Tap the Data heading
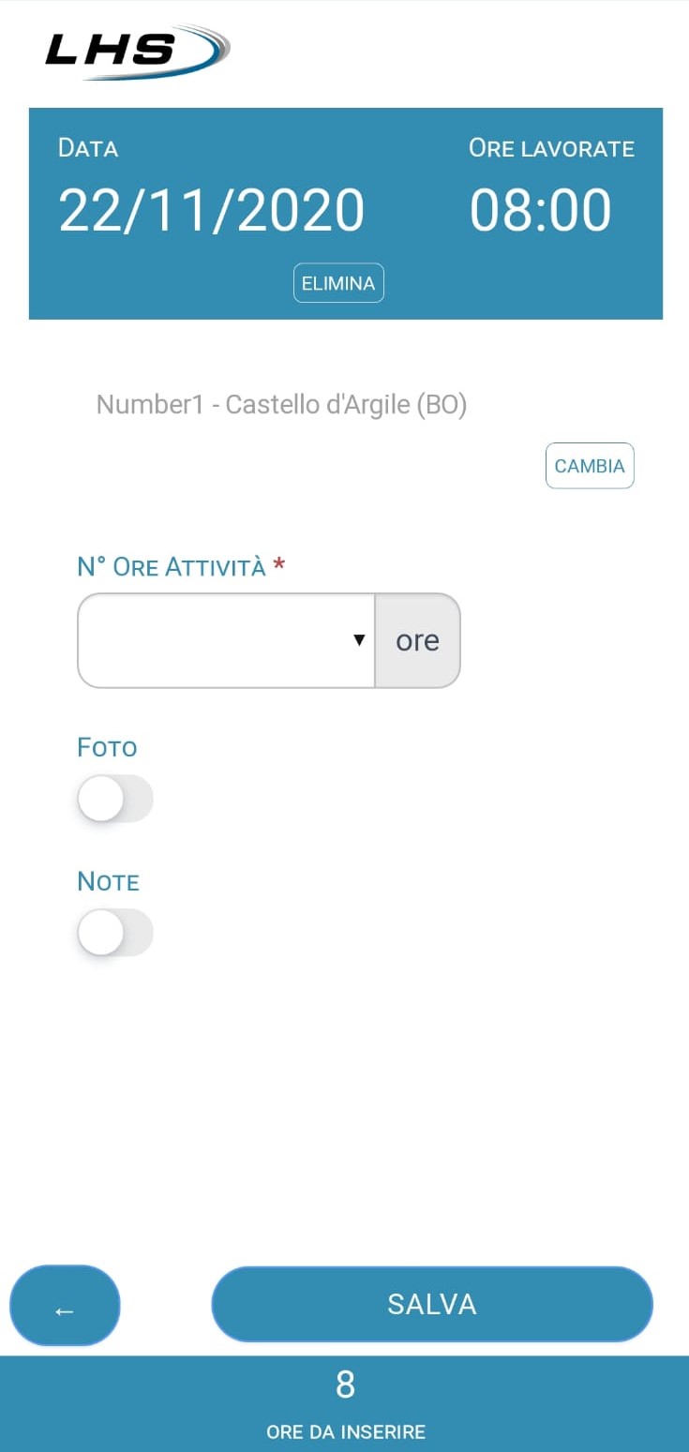The height and width of the screenshot is (1452, 689). (x=88, y=148)
